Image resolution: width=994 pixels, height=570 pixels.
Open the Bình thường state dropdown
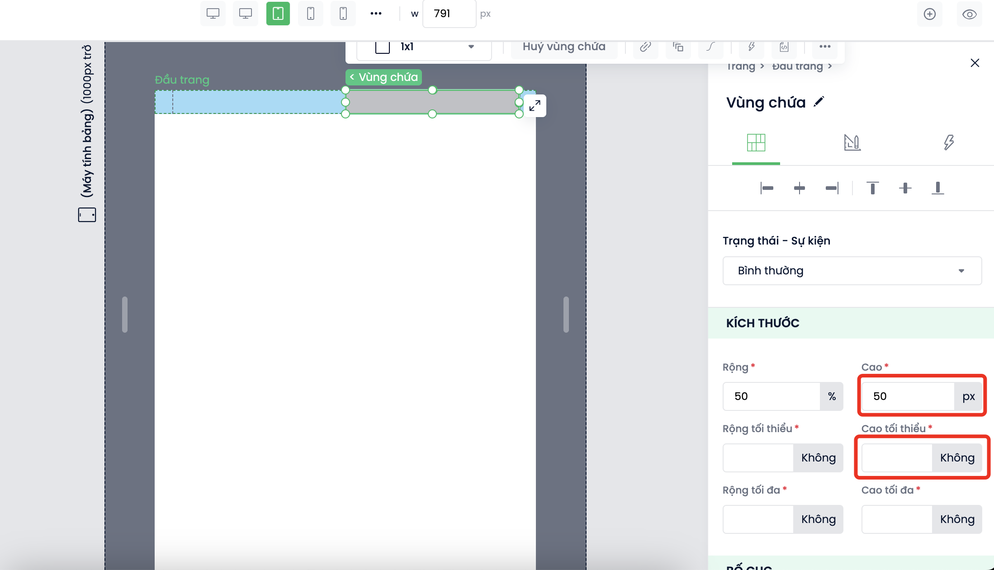click(x=852, y=271)
